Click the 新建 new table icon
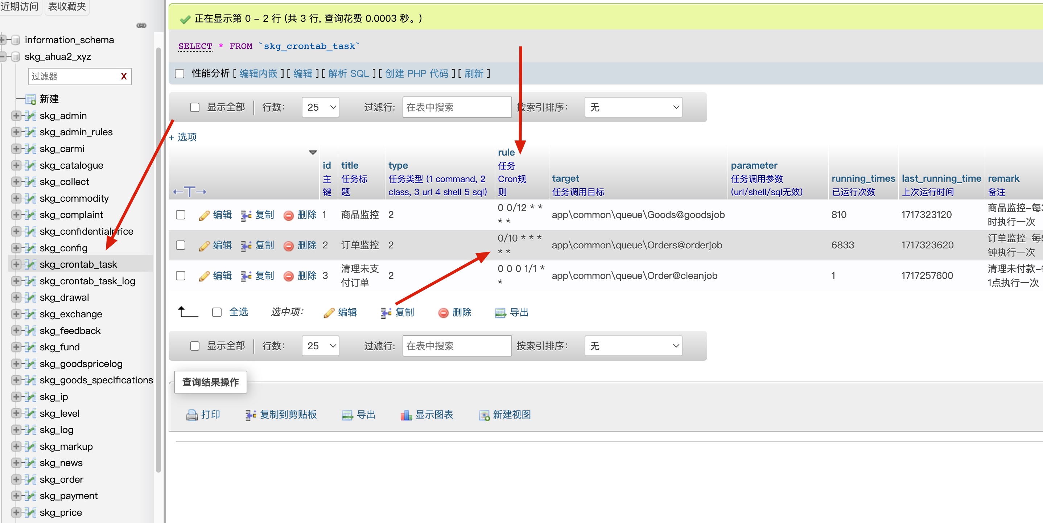 [x=31, y=99]
